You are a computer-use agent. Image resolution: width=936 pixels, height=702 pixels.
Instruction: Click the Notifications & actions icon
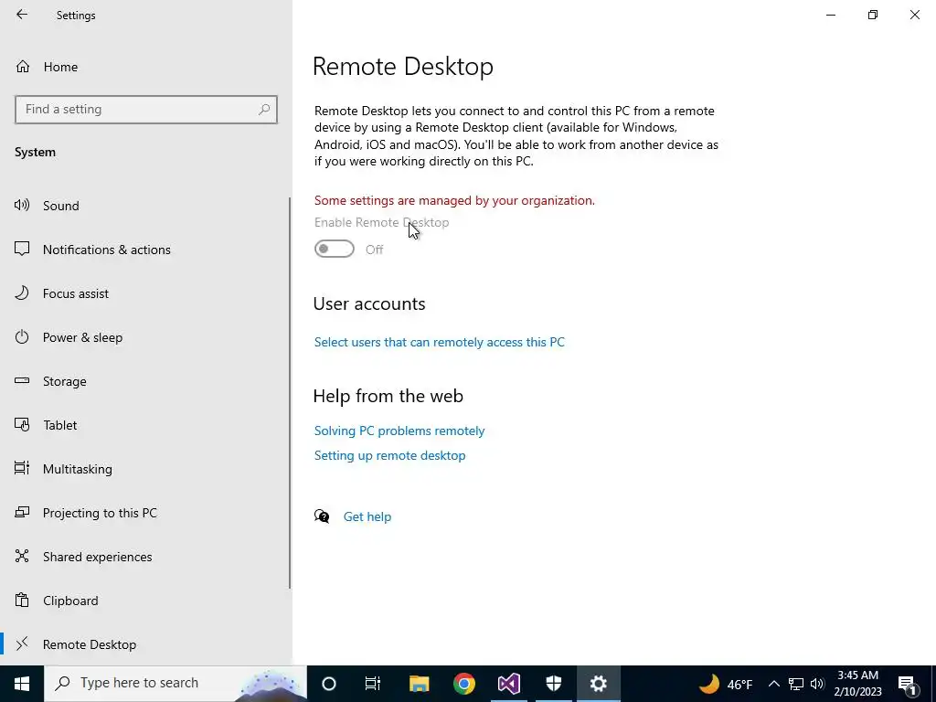tap(22, 249)
